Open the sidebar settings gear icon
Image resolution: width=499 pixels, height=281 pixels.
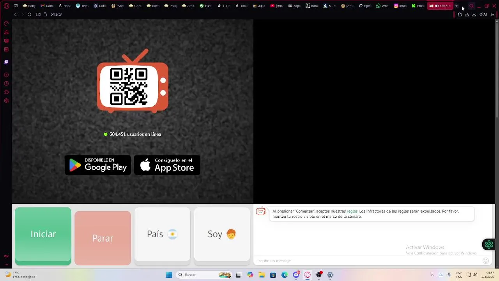click(x=6, y=101)
